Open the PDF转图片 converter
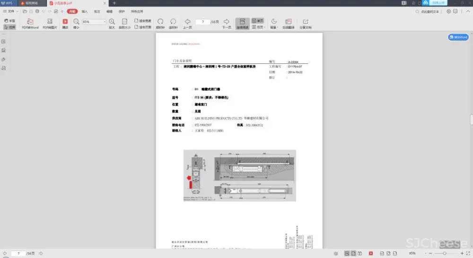The width and height of the screenshot is (473, 258). pyautogui.click(x=50, y=24)
